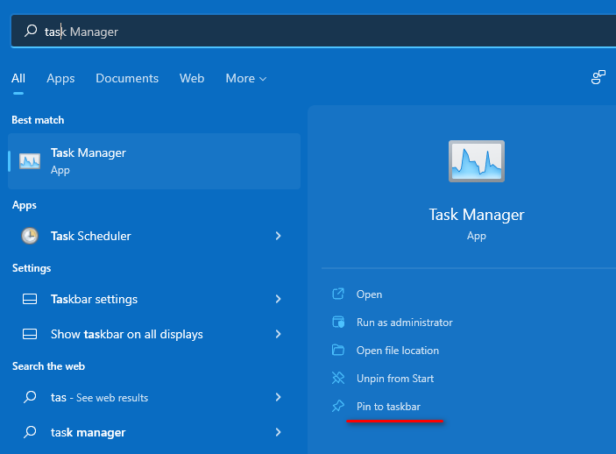Expand Task Scheduler options chevron
Image resolution: width=616 pixels, height=454 pixels.
pos(278,236)
